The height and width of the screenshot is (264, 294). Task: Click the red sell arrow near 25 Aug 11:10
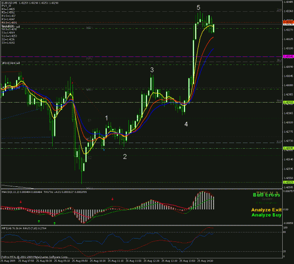(x=112, y=199)
